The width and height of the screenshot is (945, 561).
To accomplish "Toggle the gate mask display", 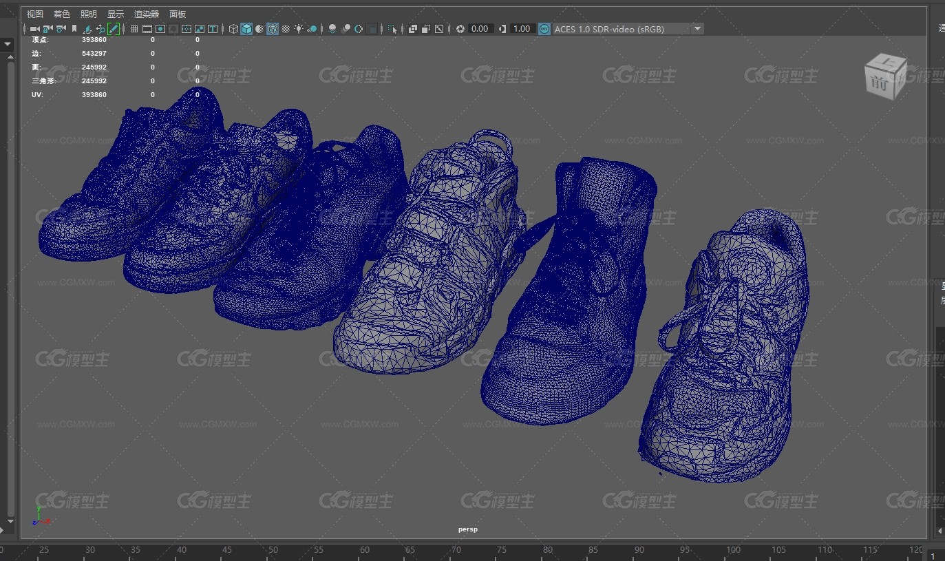I will pyautogui.click(x=173, y=29).
